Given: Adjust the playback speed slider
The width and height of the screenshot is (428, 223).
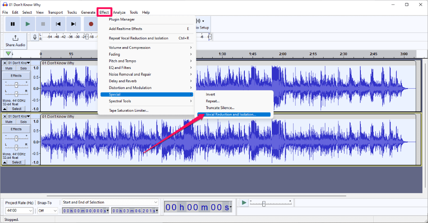Looking at the screenshot, I should click(264, 204).
